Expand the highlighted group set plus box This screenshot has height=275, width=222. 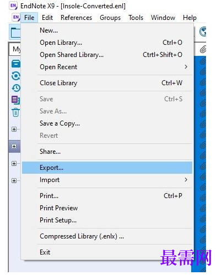(14, 146)
